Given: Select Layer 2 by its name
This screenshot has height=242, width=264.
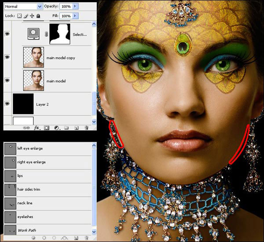Looking at the screenshot, I should (42, 104).
